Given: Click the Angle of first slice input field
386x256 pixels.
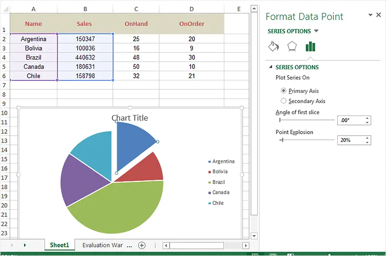Looking at the screenshot, I should pyautogui.click(x=350, y=121).
